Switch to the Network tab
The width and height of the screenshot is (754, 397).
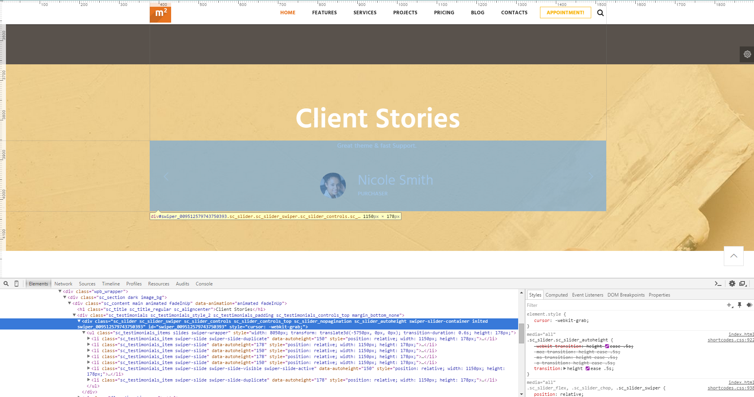tap(63, 284)
